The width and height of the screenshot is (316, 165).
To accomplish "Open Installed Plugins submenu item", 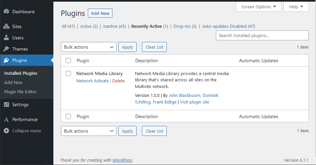I will pos(21,73).
